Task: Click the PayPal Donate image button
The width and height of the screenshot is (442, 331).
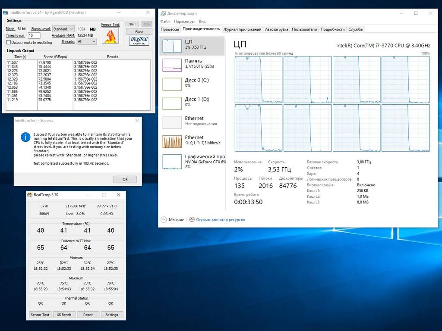Action: [x=139, y=41]
